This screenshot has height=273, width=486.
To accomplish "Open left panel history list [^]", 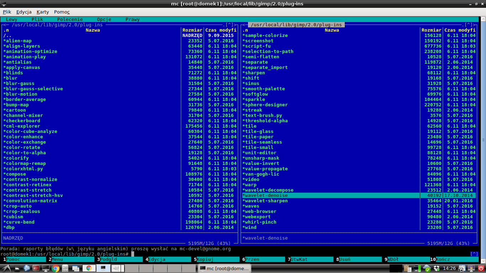I will pos(230,25).
